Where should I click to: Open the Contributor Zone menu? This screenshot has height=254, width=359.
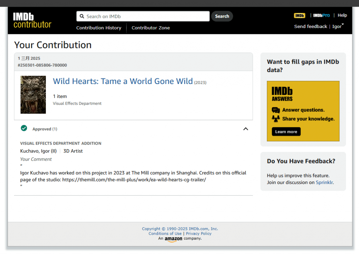tap(151, 28)
